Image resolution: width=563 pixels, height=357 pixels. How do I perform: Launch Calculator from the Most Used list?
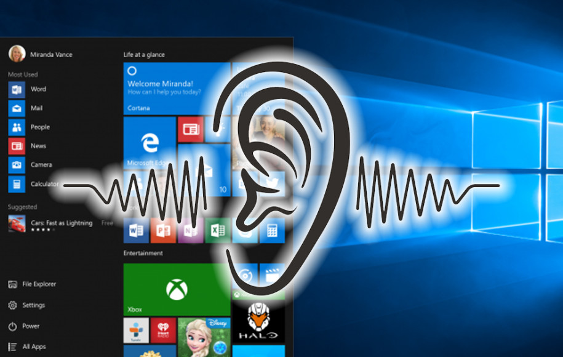coord(33,184)
